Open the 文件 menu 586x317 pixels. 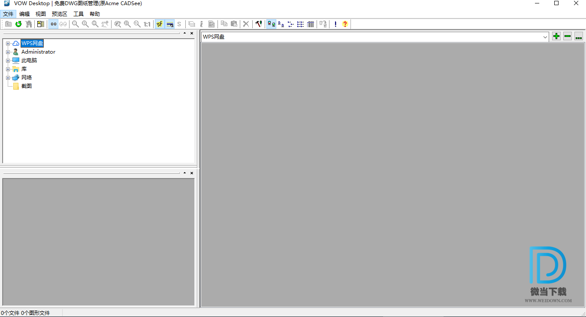pyautogui.click(x=8, y=14)
